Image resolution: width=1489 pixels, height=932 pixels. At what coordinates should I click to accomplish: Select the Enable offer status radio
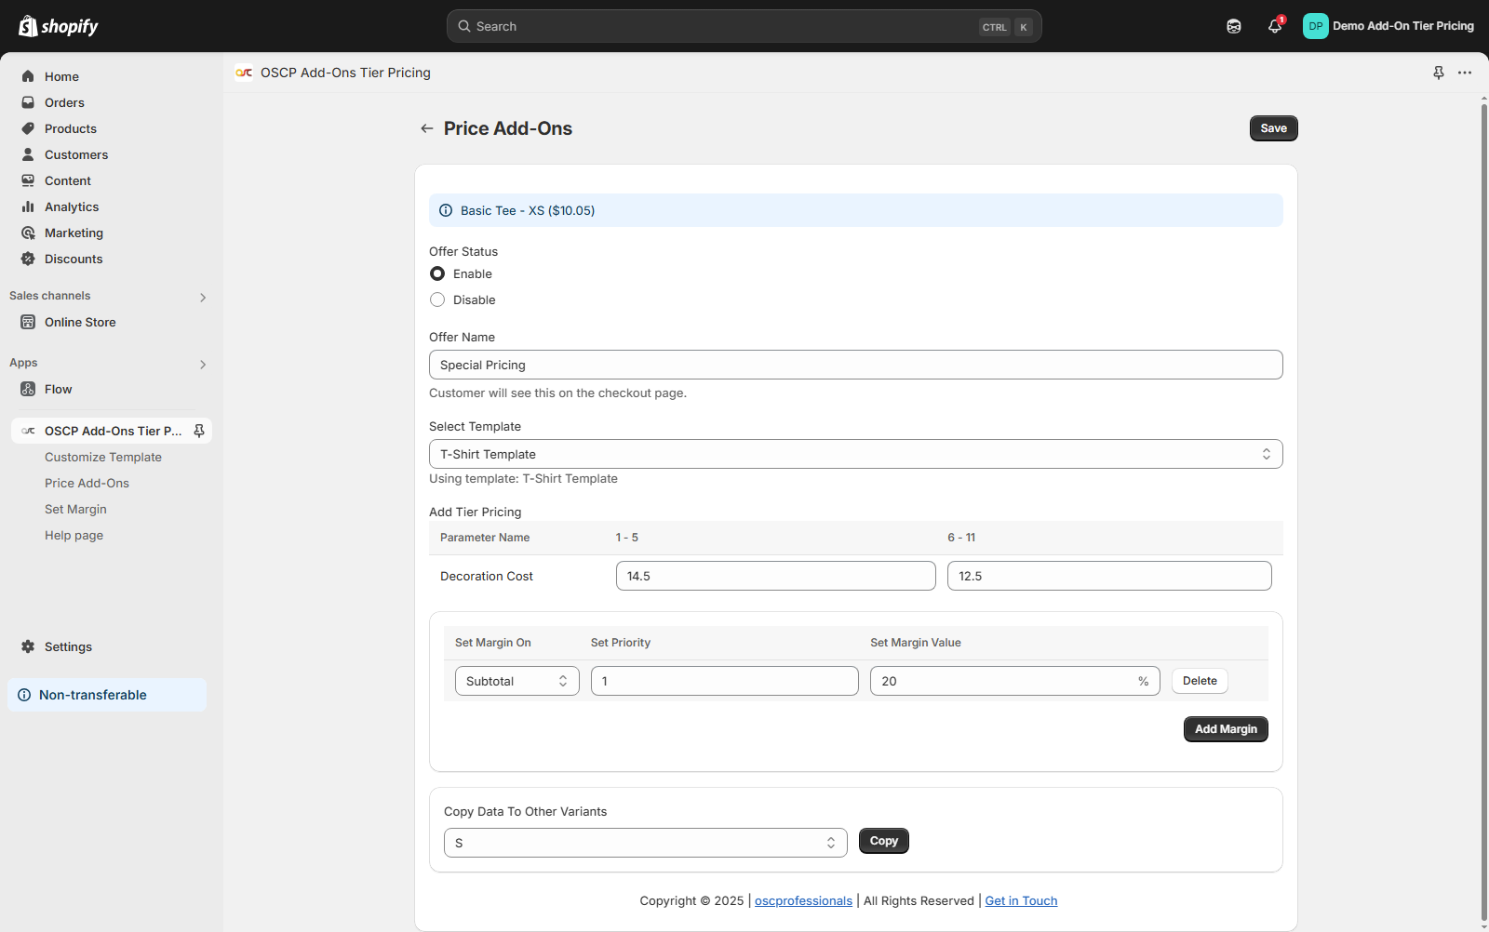coord(437,273)
